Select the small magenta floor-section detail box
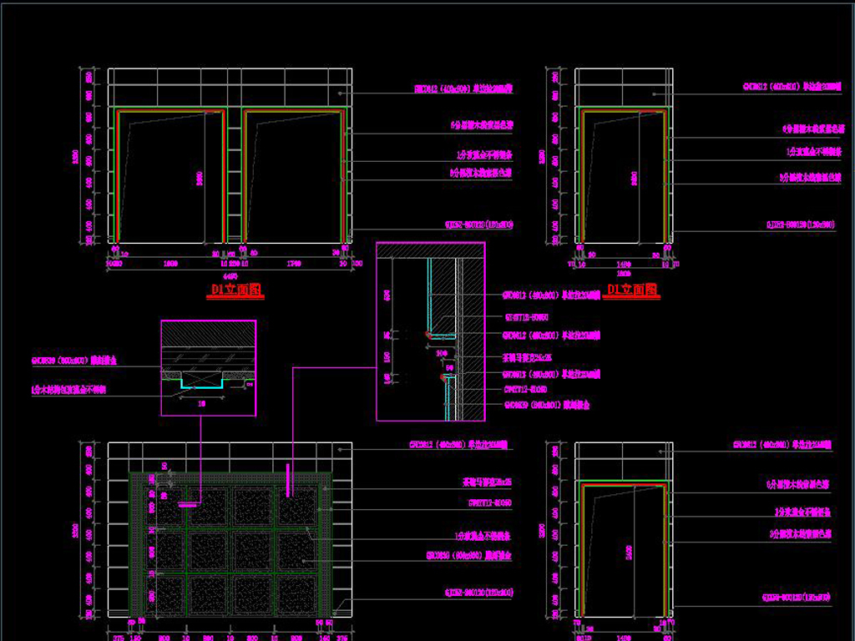 (208, 367)
